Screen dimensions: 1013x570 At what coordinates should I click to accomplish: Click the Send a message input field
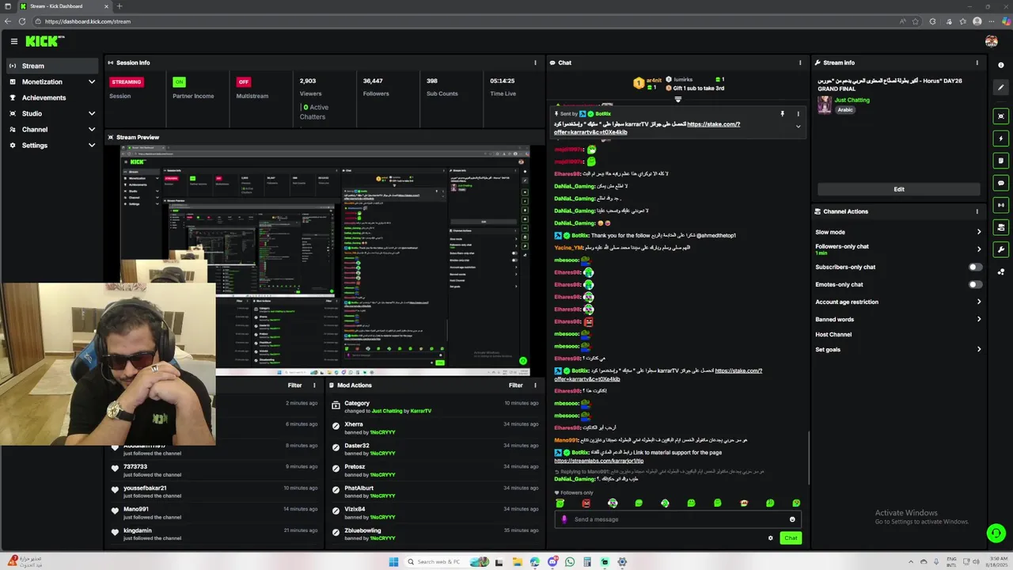click(679, 519)
